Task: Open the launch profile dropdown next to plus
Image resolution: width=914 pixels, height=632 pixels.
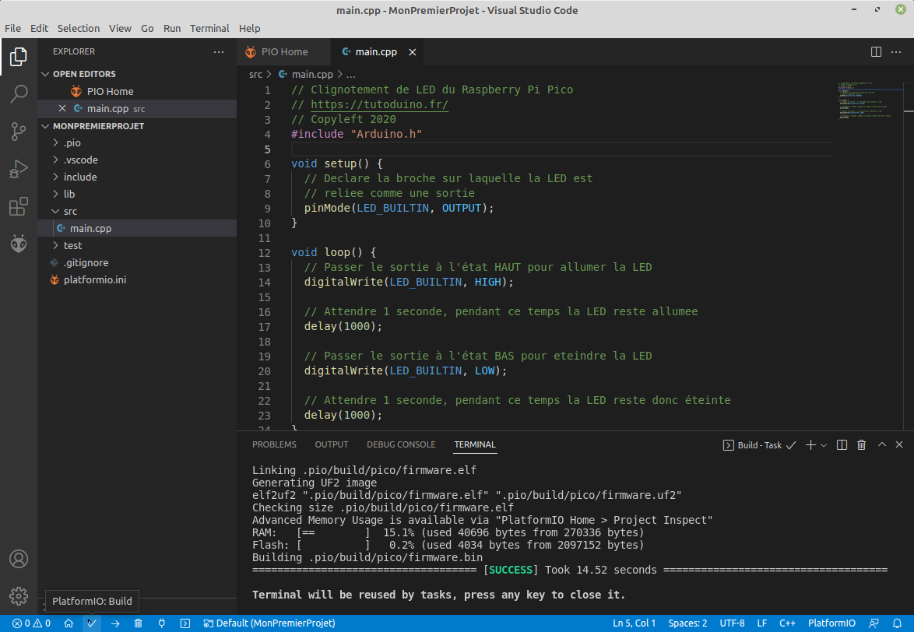Action: pos(821,444)
